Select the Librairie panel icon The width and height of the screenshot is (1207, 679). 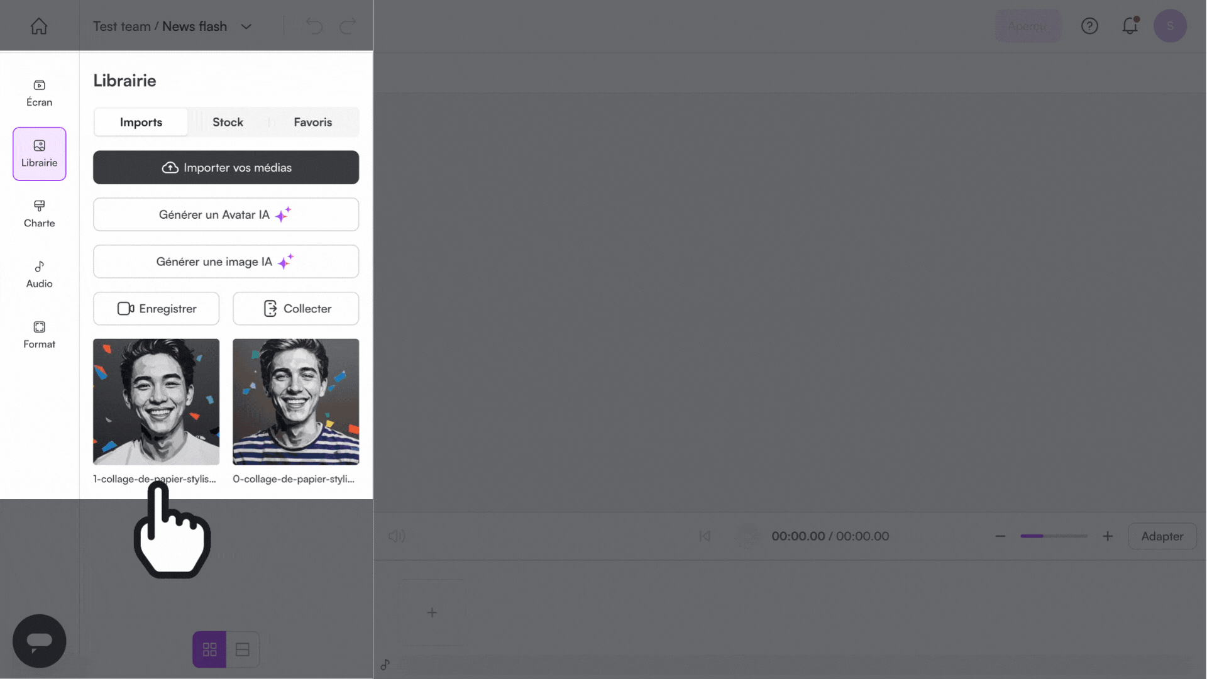(39, 153)
